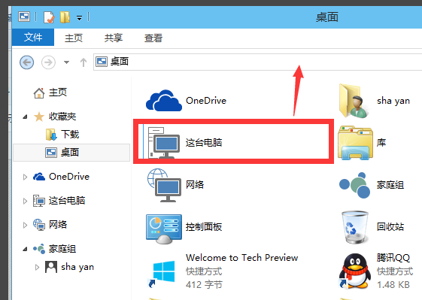The image size is (422, 300).
Task: Select OneDrive in the navigation pane
Action: click(69, 177)
